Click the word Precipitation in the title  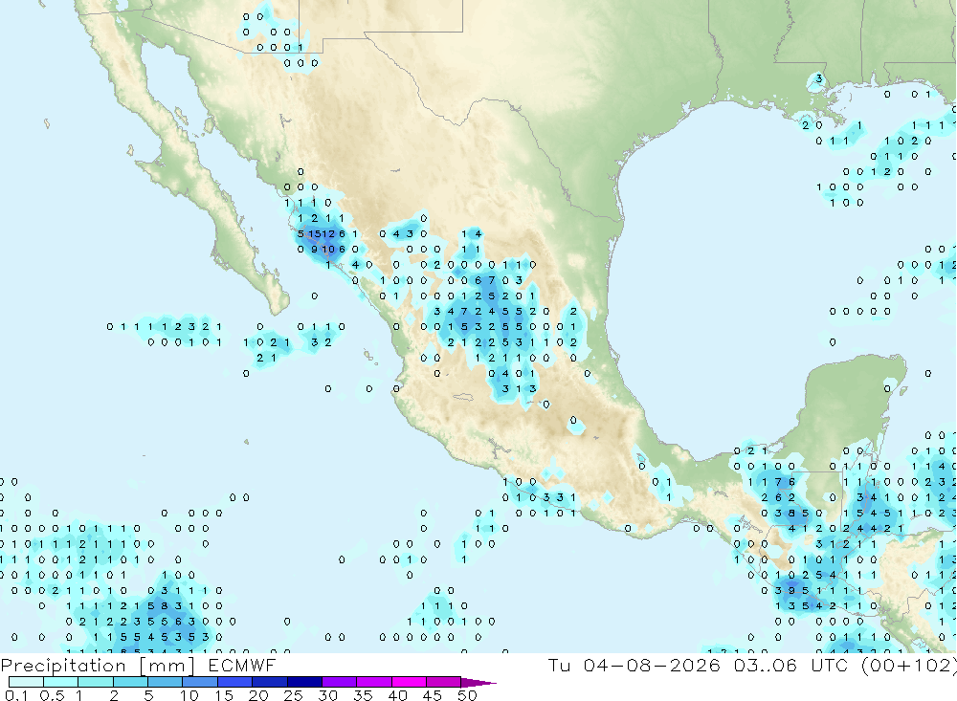[63, 666]
